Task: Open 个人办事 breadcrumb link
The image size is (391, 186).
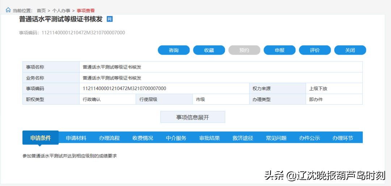Action: (61, 10)
